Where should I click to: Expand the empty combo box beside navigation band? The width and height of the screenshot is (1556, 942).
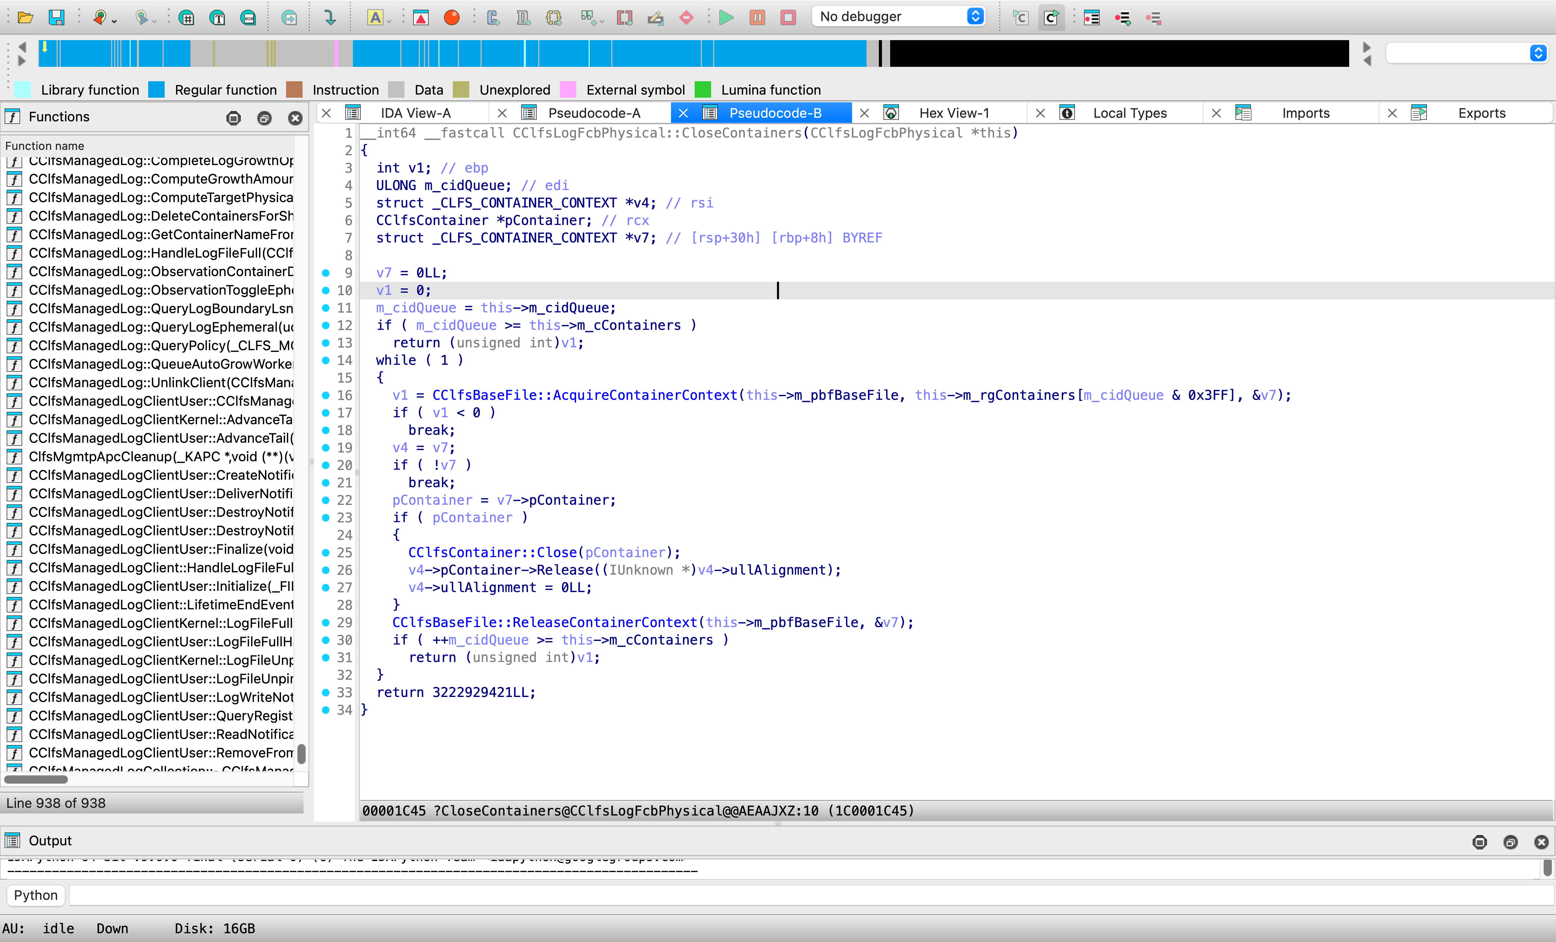click(x=1538, y=53)
